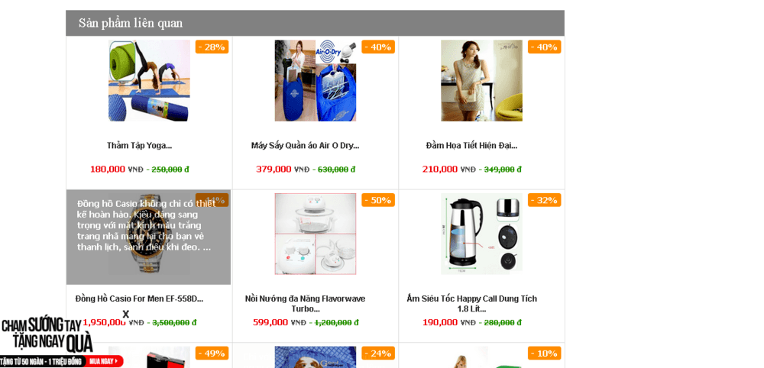The image size is (764, 368).
Task: Open the Flavorwave Turbo oven image
Action: [x=316, y=234]
